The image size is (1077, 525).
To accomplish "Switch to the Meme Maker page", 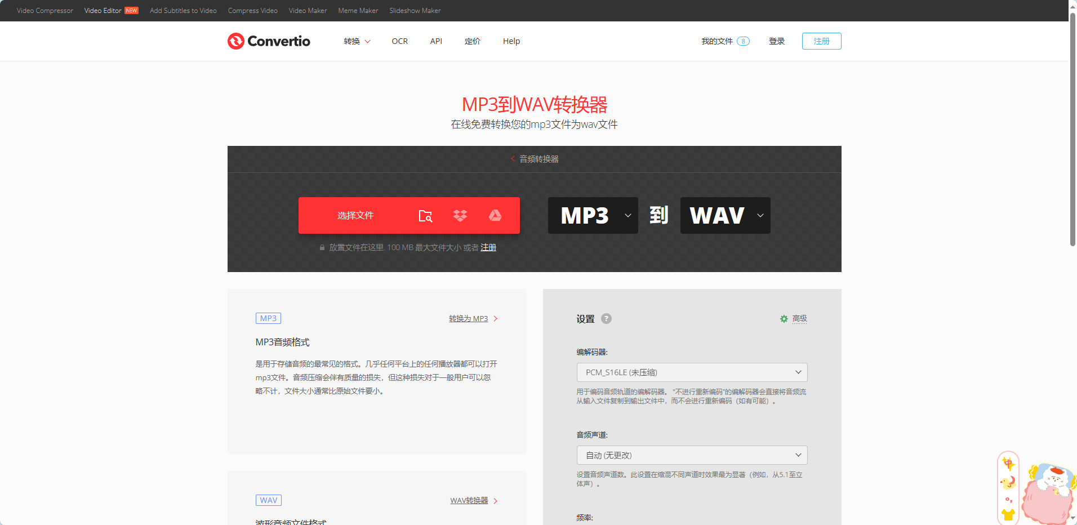I will 358,10.
